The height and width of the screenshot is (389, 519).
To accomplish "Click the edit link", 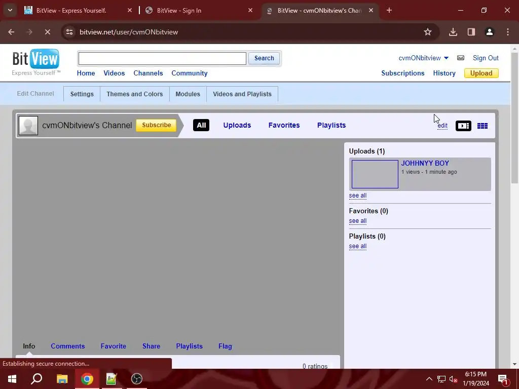I will coord(442,126).
